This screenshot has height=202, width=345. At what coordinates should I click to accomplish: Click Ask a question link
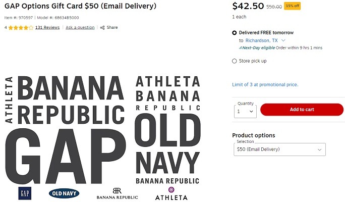(x=80, y=27)
